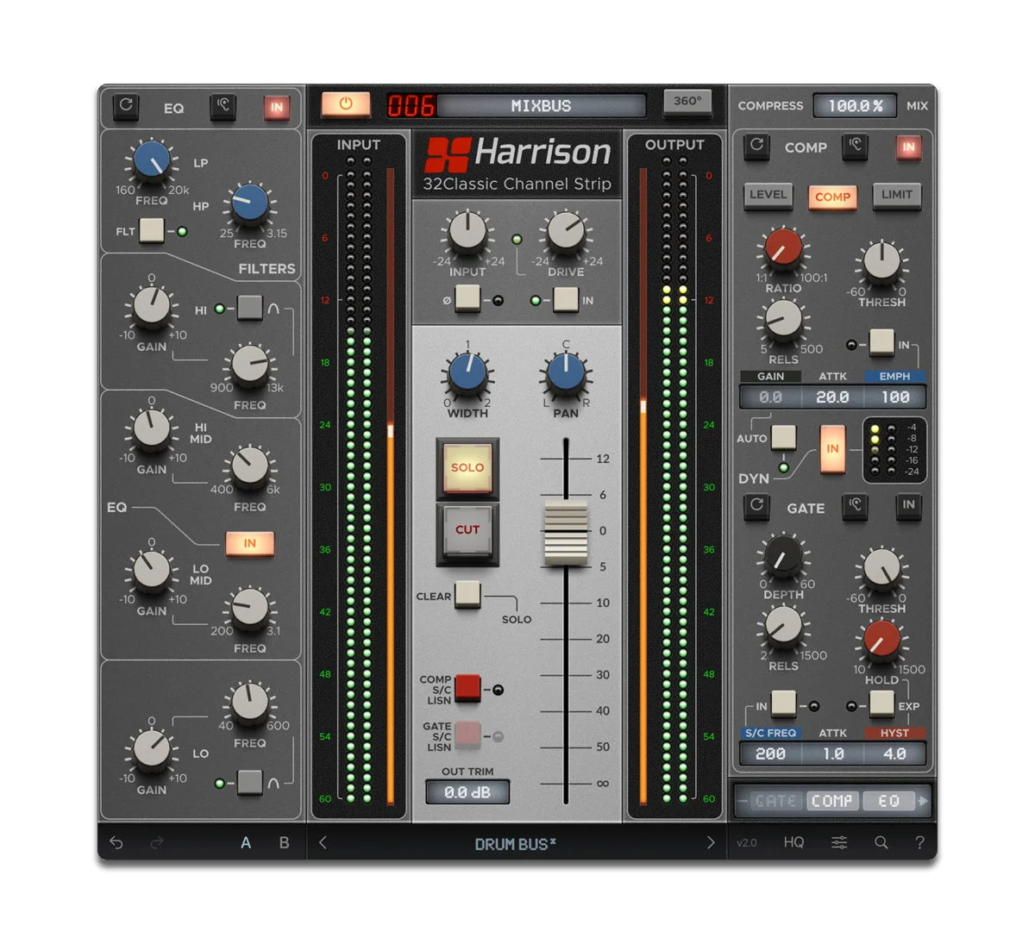Toggle the FLT filter switch
Image resolution: width=1035 pixels, height=944 pixels.
[x=152, y=230]
